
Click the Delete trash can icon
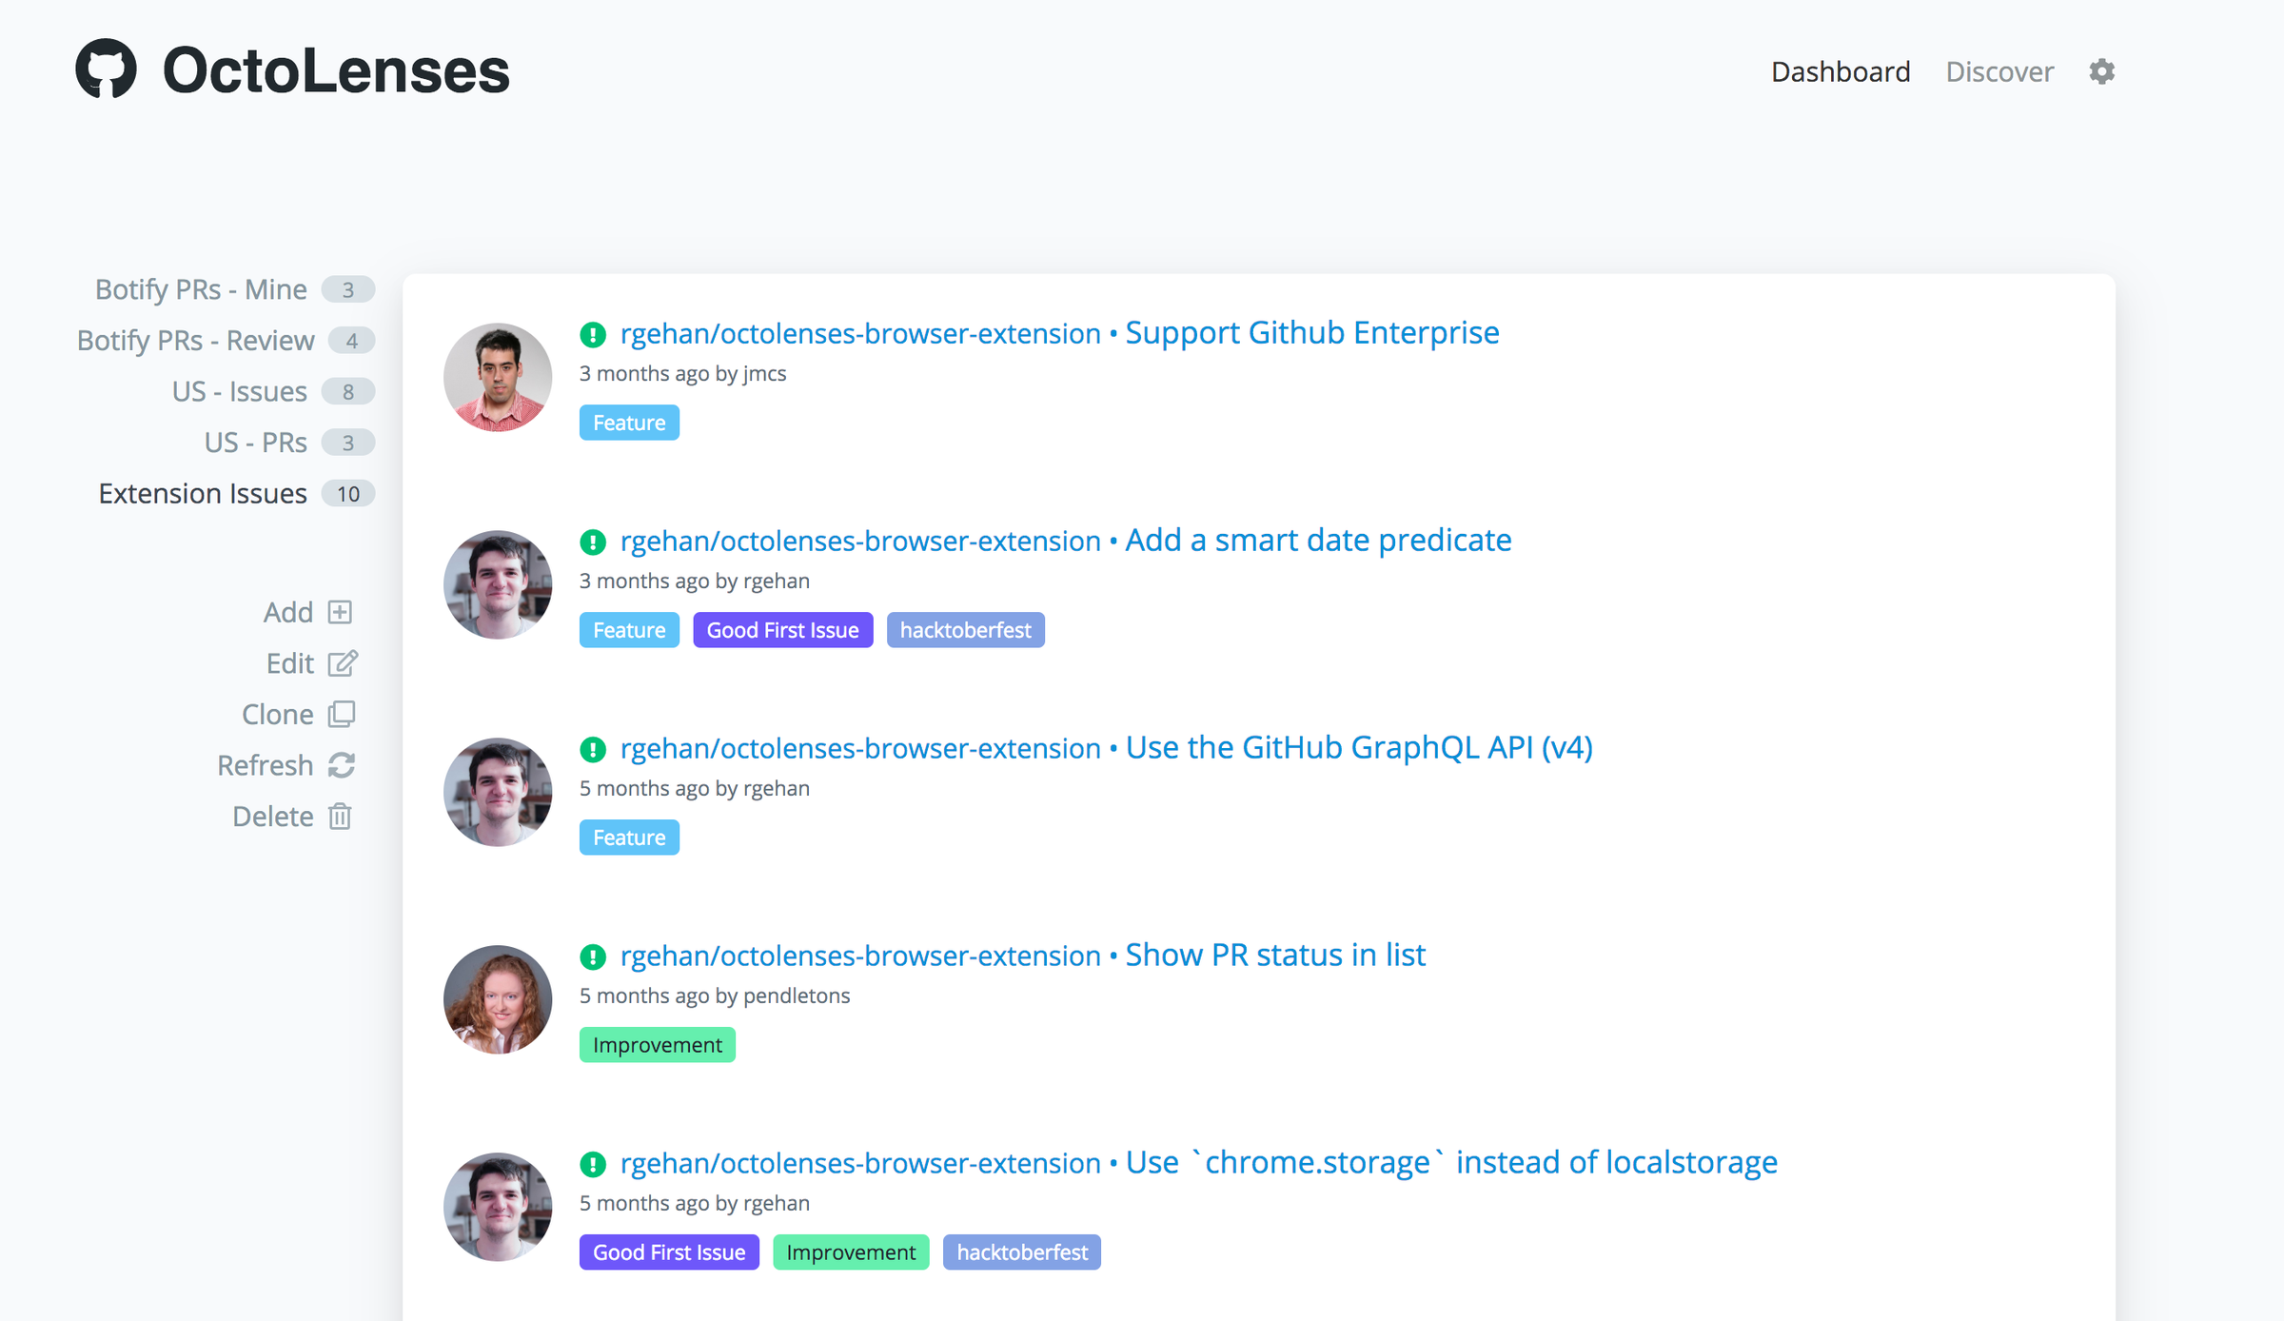click(x=340, y=817)
